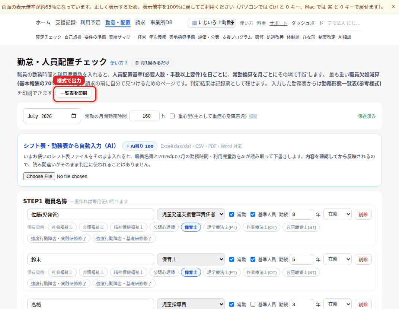Screen dimensions: 399x309
Task: Toggle 基準人員 checkbox for 鈴木
Action: point(253,259)
